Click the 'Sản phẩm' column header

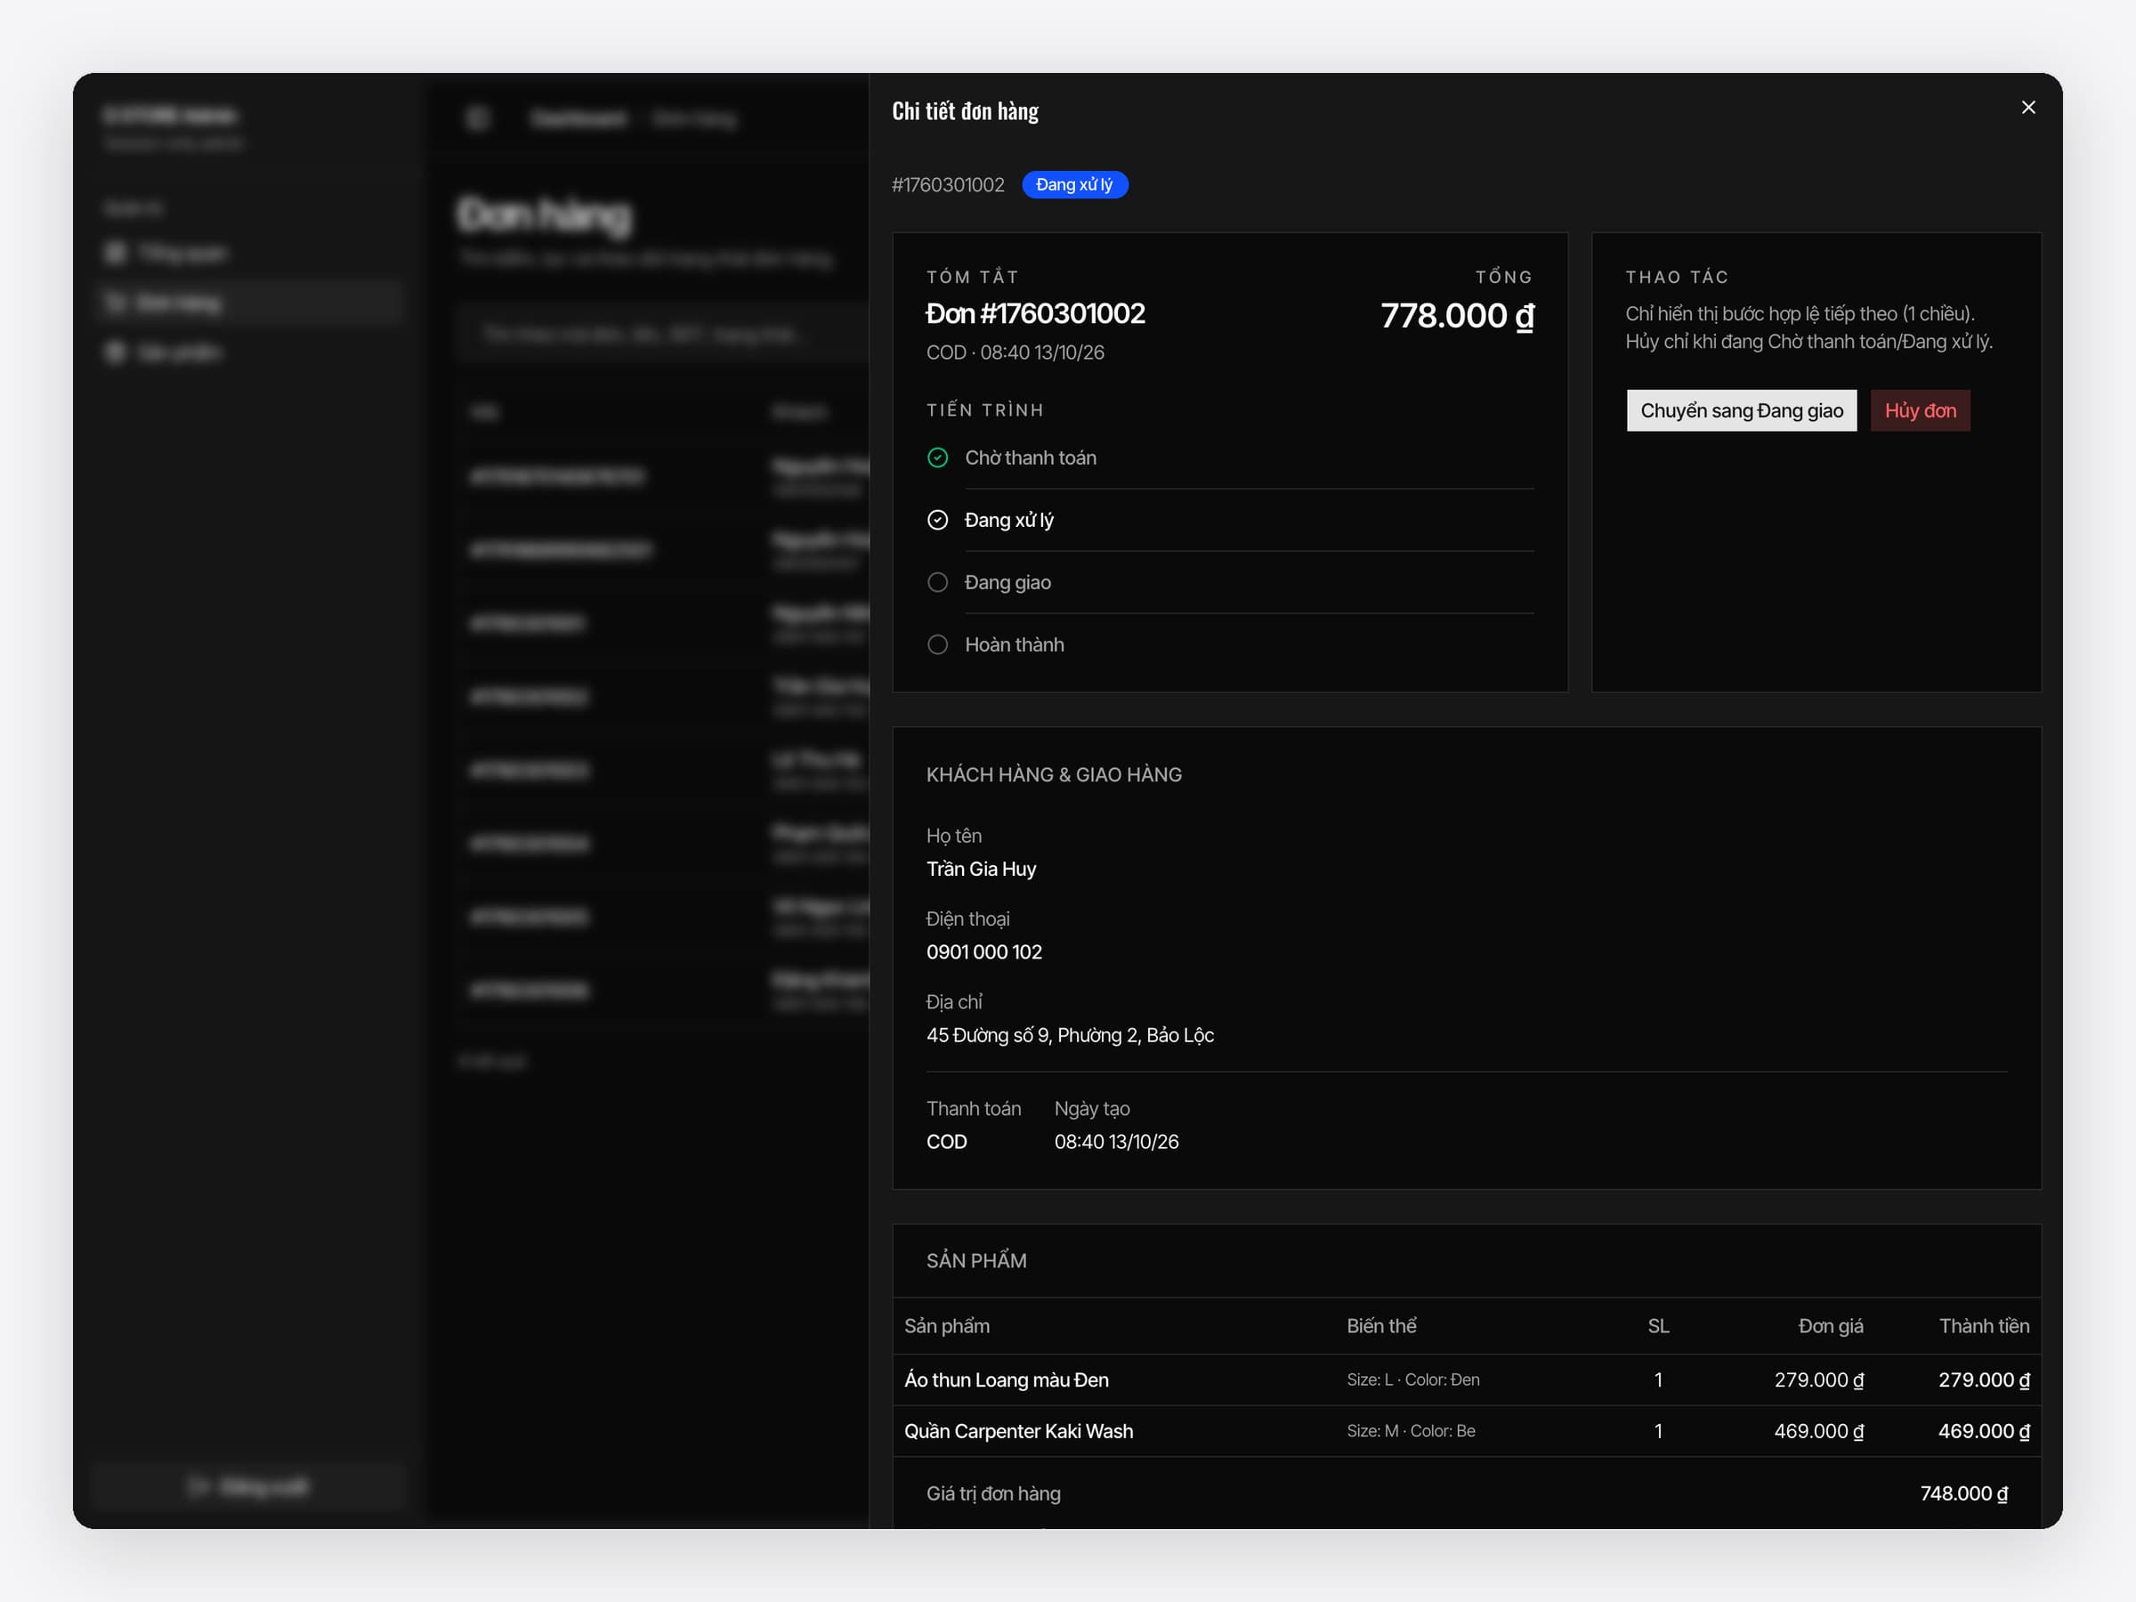[946, 1326]
